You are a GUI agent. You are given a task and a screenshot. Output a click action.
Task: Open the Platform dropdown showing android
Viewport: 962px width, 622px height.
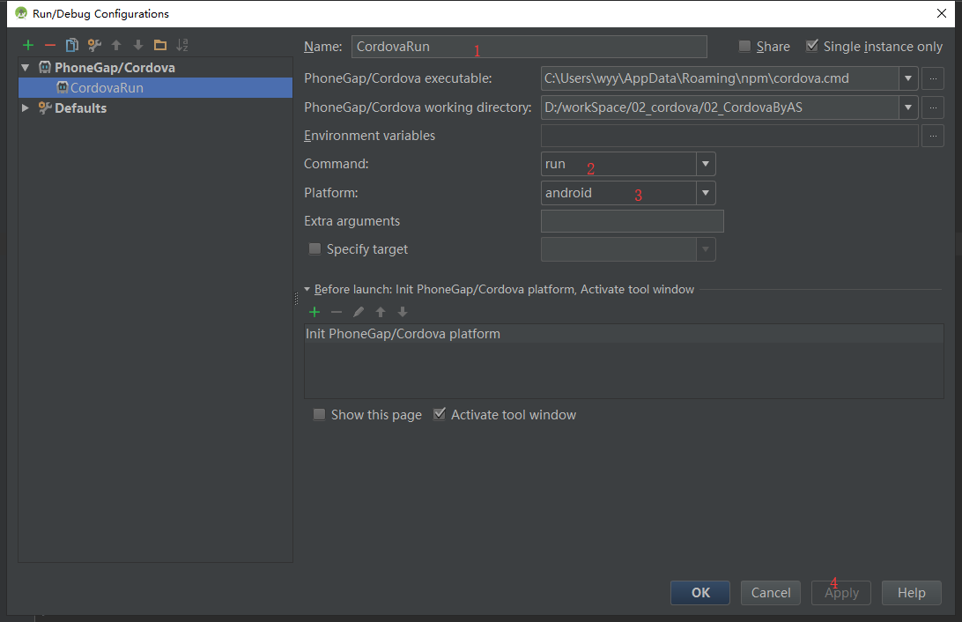click(706, 193)
